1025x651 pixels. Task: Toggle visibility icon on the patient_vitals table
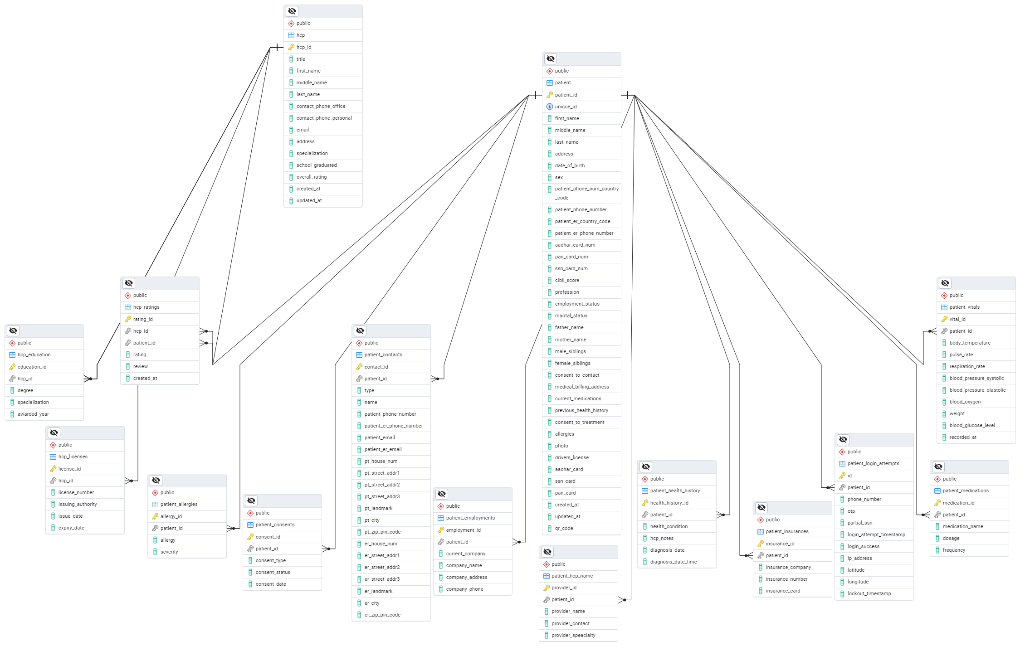coord(945,283)
